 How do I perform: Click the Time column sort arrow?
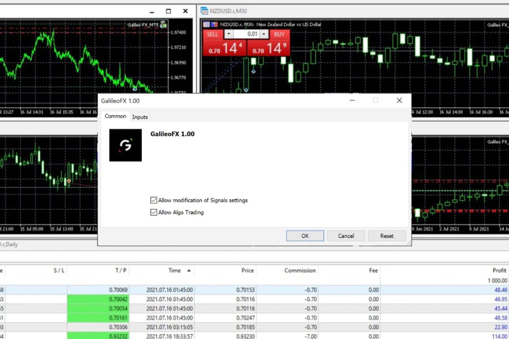[x=189, y=271]
